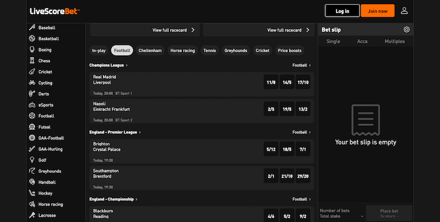Select draw odds 19/5 Napoli match
The width and height of the screenshot is (440, 222).
point(287,109)
